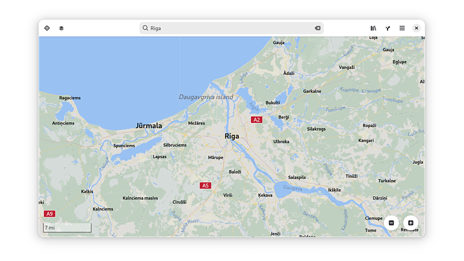
Task: Open the favorites library
Action: click(x=373, y=28)
